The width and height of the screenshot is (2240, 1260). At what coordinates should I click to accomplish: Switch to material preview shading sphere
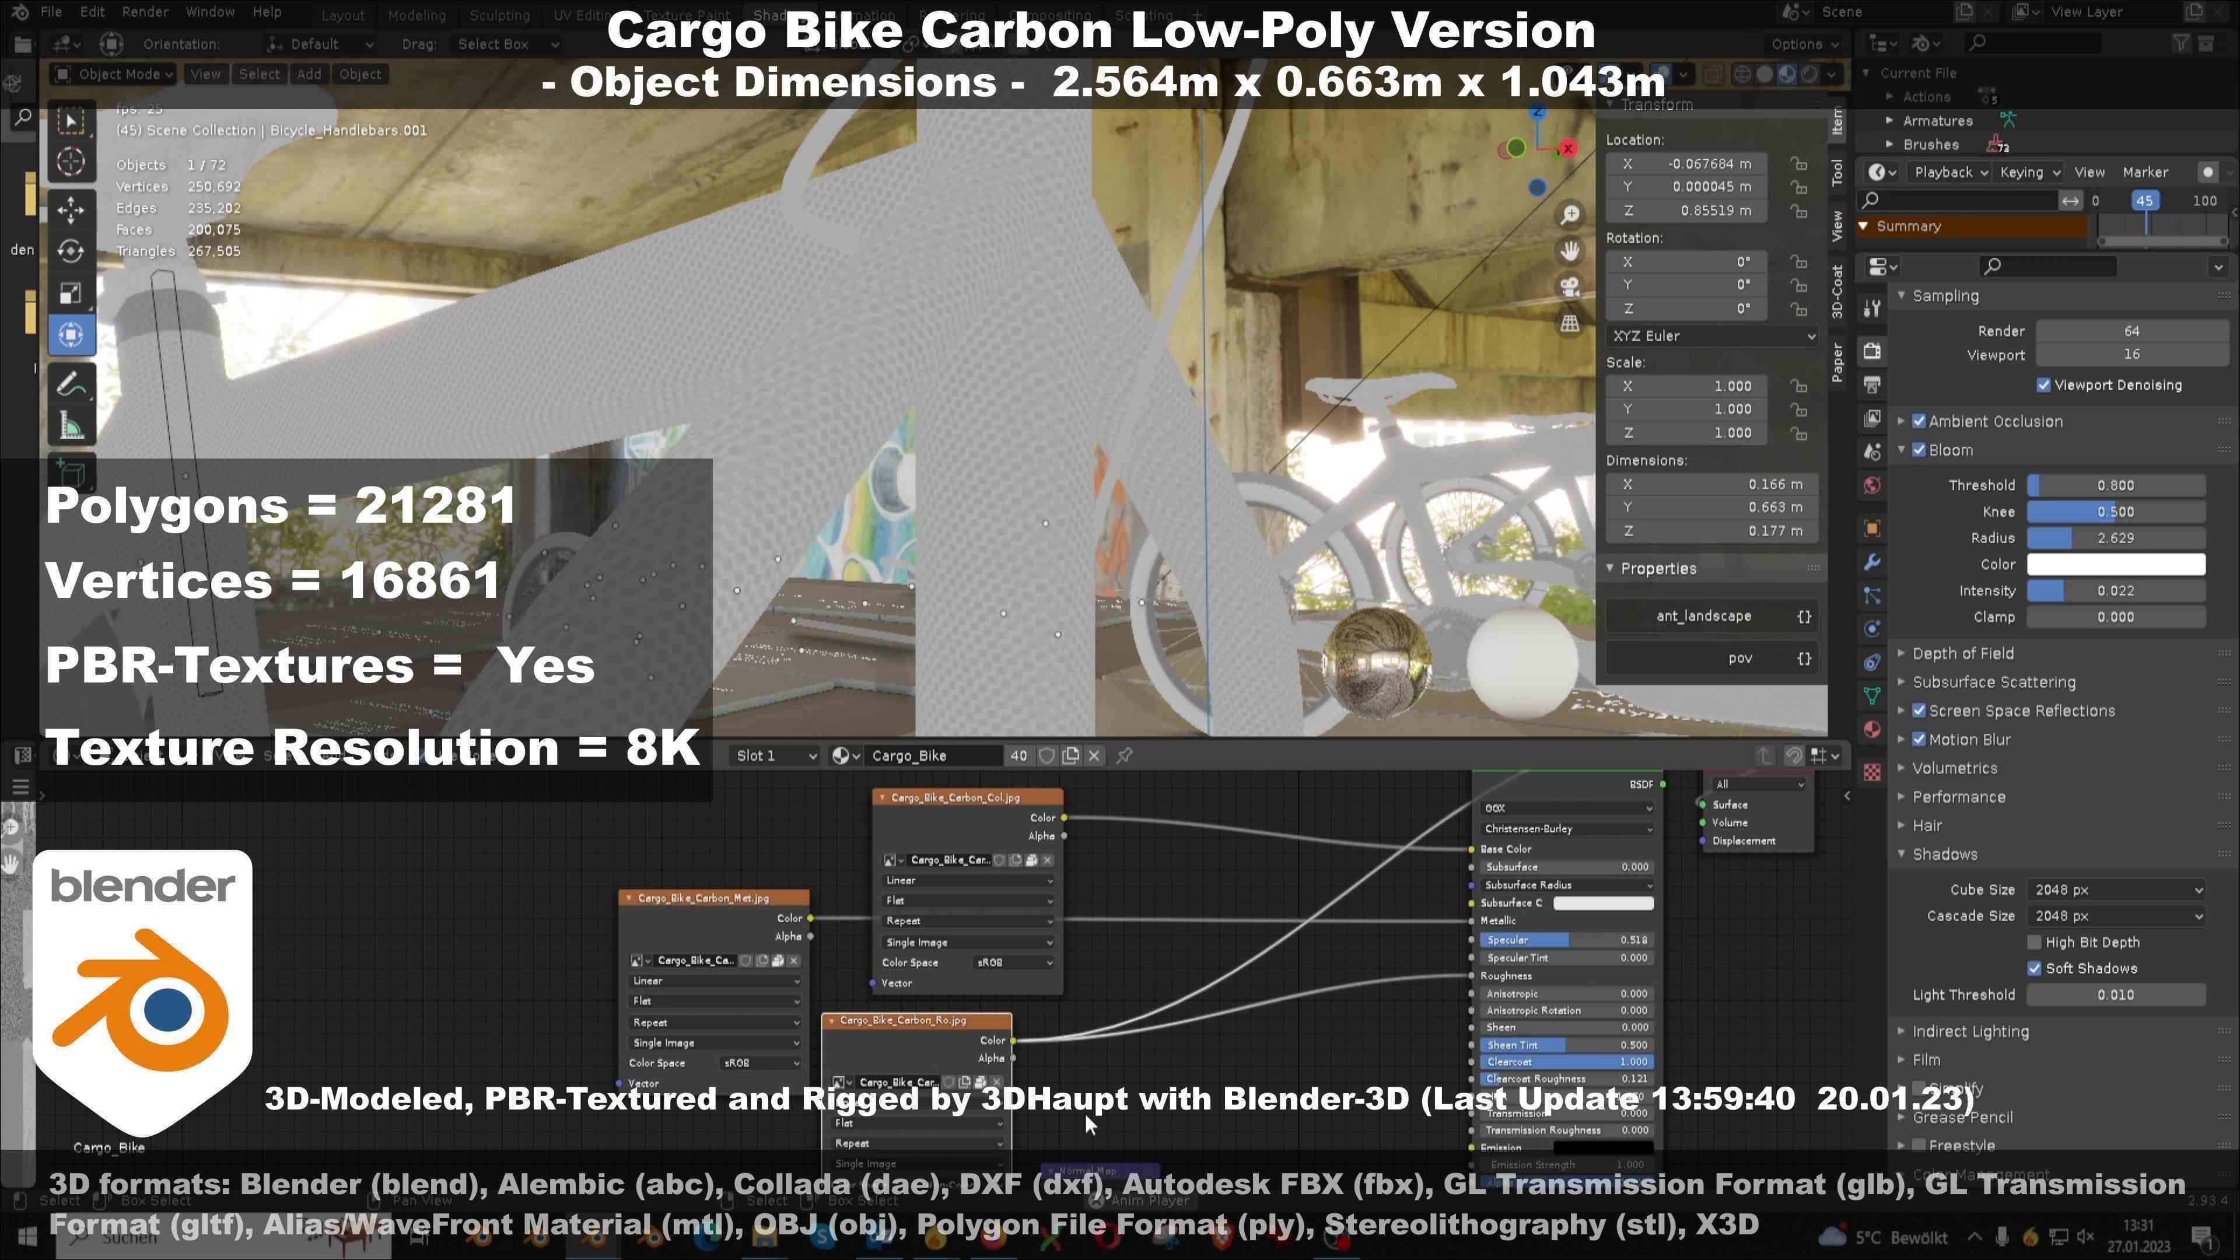tap(1787, 75)
